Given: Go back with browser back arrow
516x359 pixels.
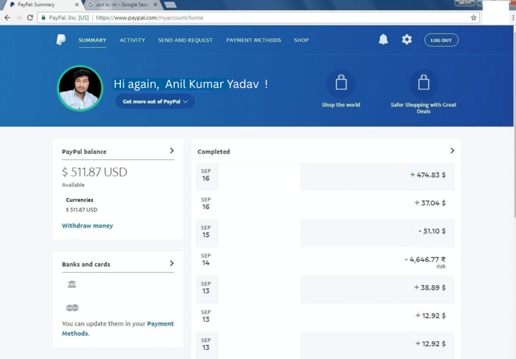Looking at the screenshot, I should click(7, 18).
